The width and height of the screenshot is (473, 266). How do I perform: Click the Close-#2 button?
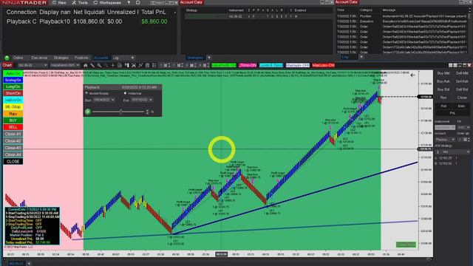[13, 141]
